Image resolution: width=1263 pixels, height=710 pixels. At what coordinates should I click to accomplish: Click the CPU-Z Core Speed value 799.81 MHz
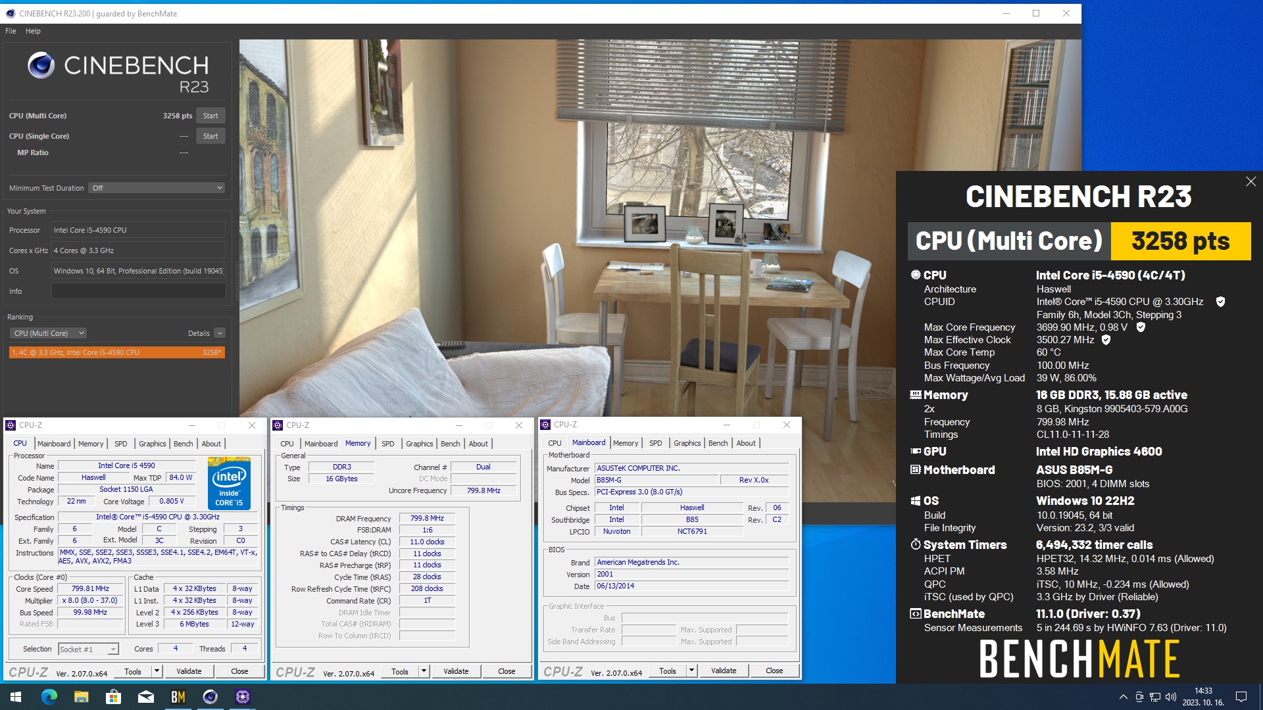91,589
